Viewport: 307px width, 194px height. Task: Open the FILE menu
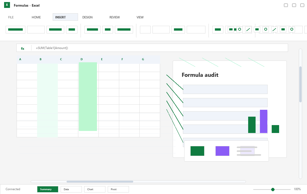point(11,17)
